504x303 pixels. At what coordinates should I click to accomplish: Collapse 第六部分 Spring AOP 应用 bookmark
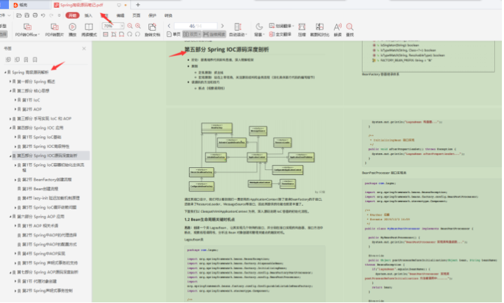pyautogui.click(x=10, y=216)
